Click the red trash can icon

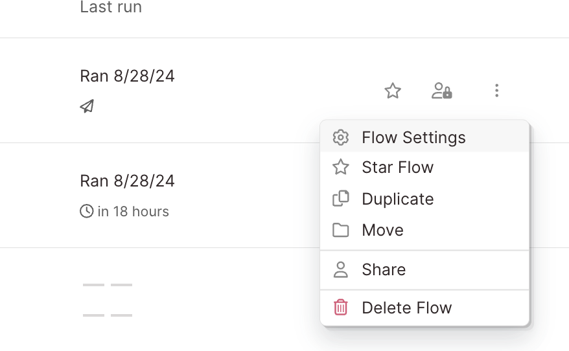340,307
